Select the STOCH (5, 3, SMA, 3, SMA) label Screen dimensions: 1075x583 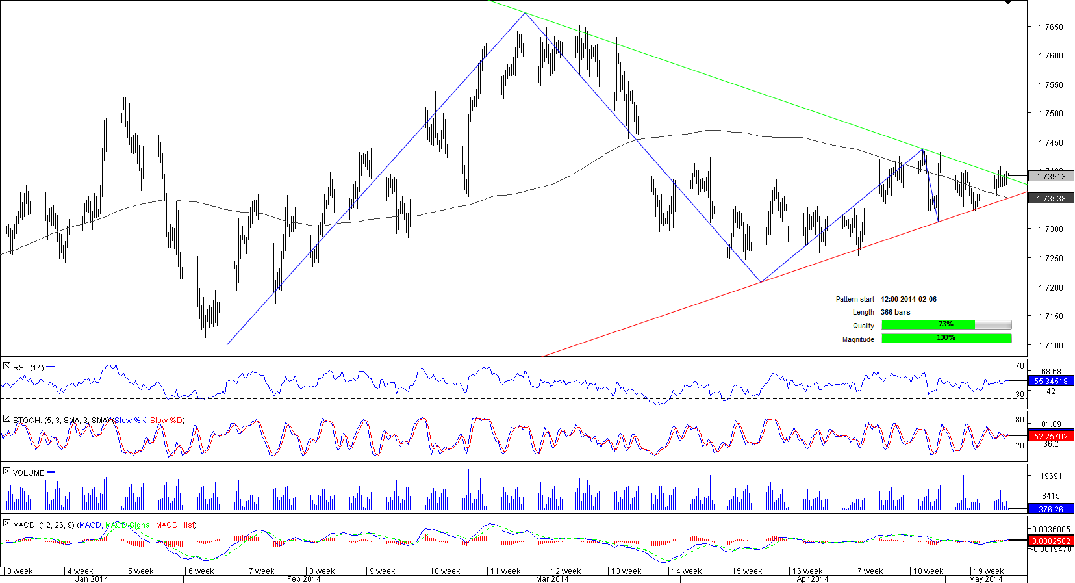[62, 421]
